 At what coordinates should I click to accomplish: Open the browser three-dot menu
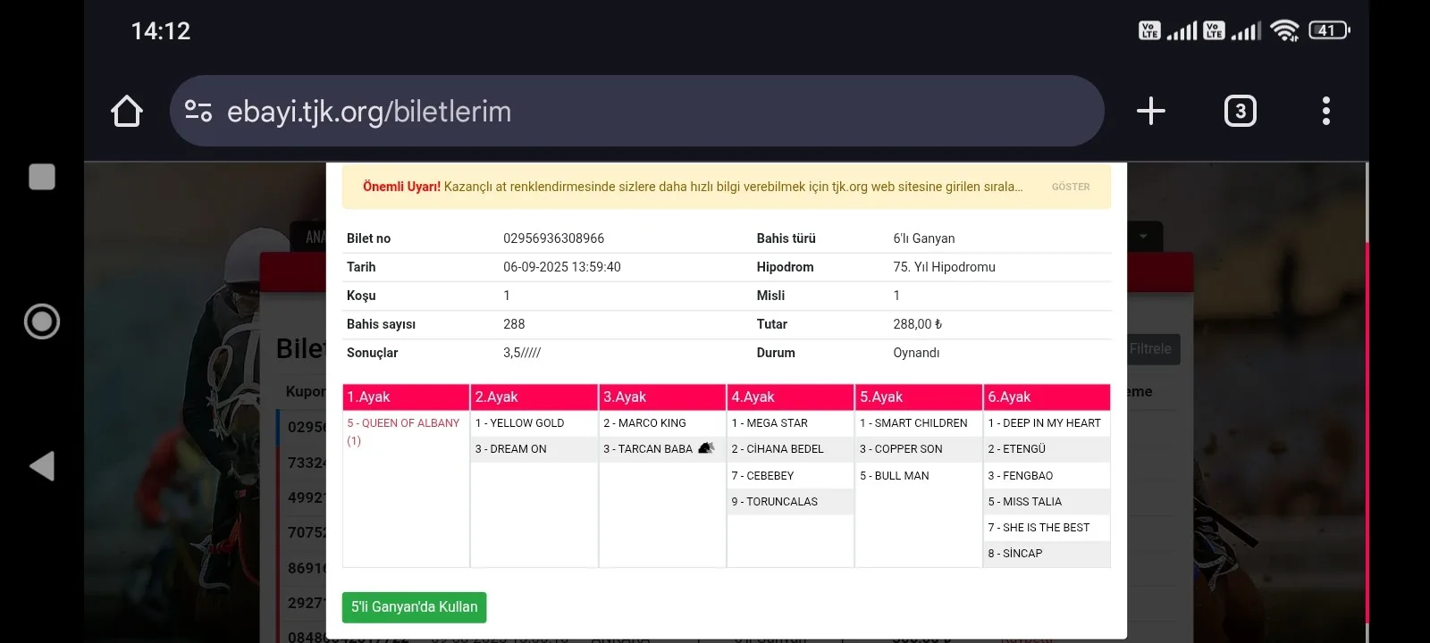click(1325, 111)
